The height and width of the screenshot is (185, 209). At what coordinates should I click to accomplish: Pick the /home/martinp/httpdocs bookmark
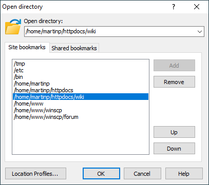44,90
